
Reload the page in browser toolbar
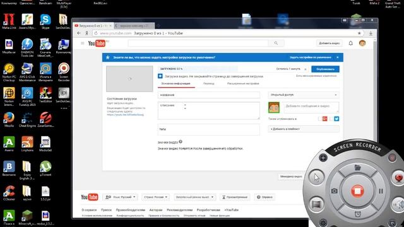point(96,33)
